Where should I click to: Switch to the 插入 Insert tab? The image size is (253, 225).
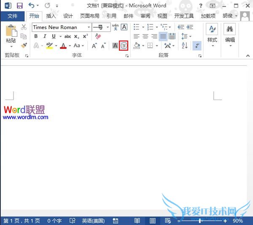pyautogui.click(x=51, y=16)
